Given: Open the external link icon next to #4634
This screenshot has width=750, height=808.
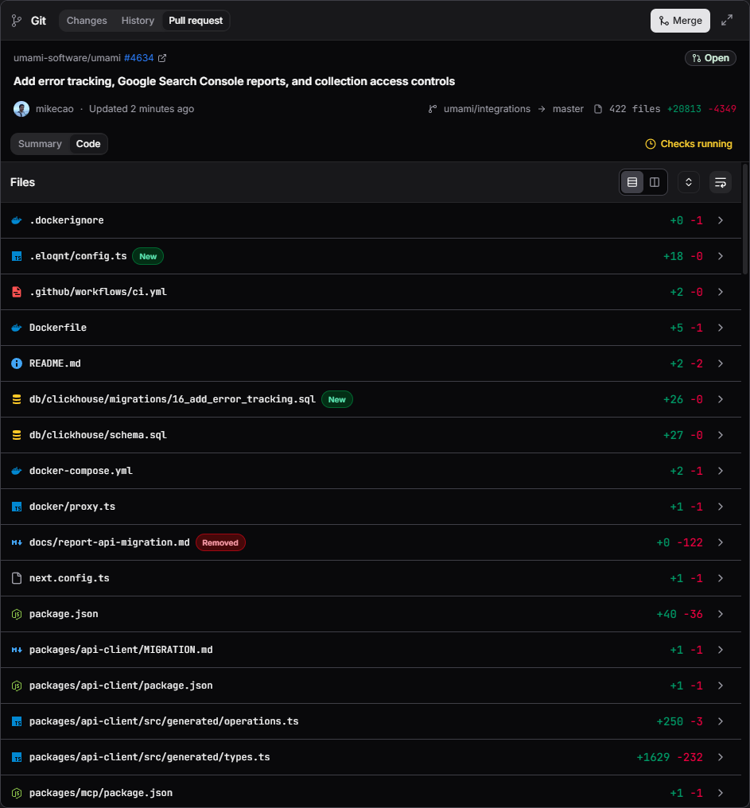Looking at the screenshot, I should point(162,58).
